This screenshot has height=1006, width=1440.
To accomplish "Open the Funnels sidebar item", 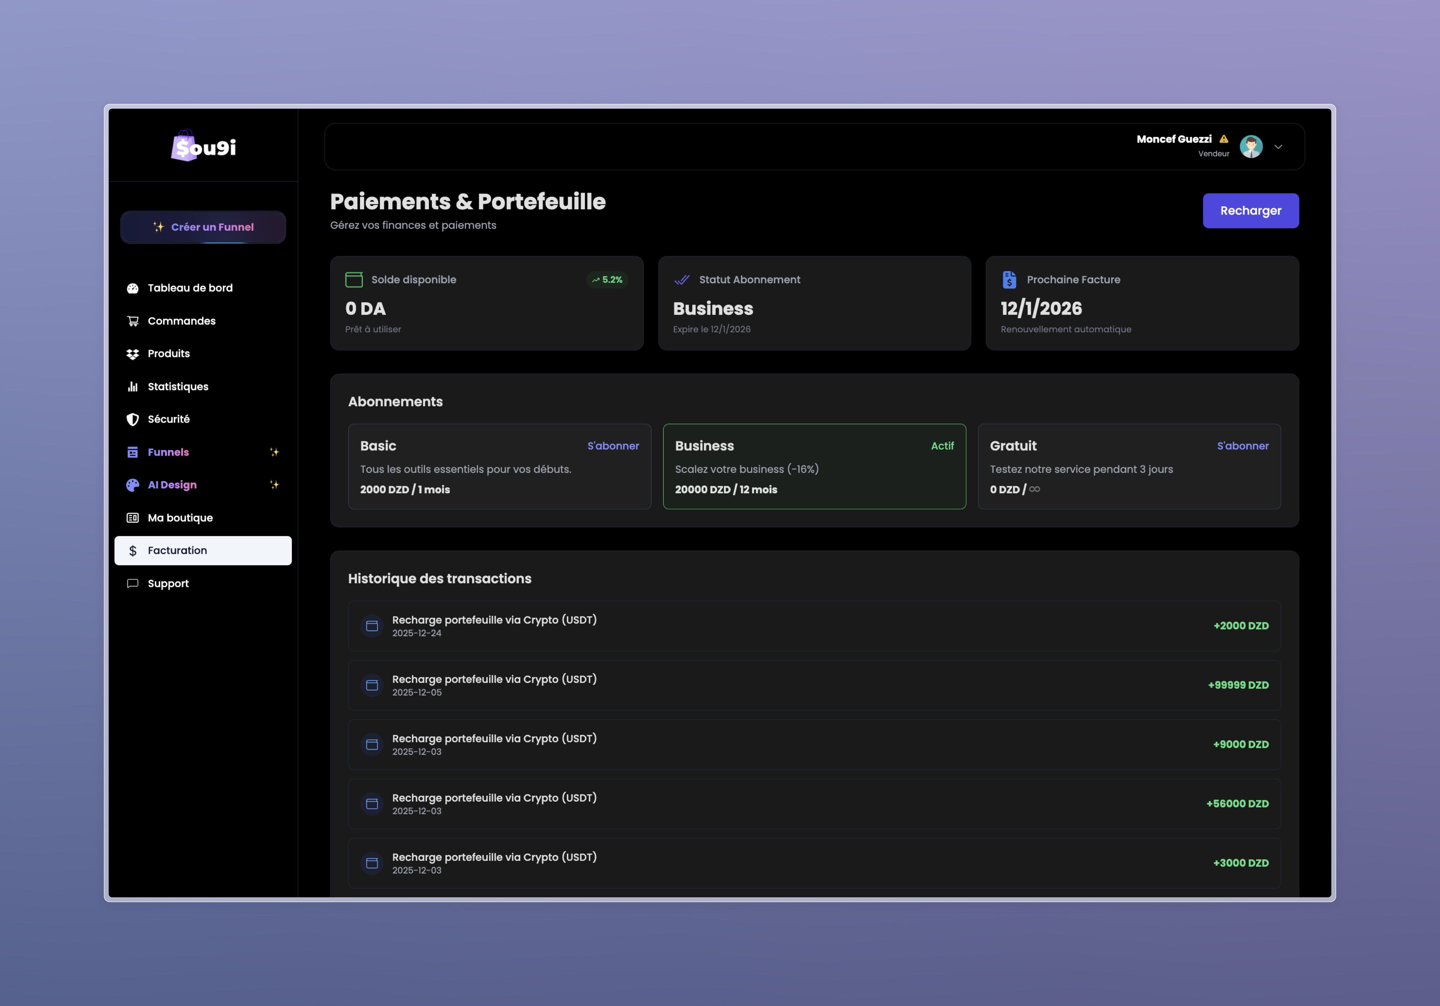I will coord(168,452).
